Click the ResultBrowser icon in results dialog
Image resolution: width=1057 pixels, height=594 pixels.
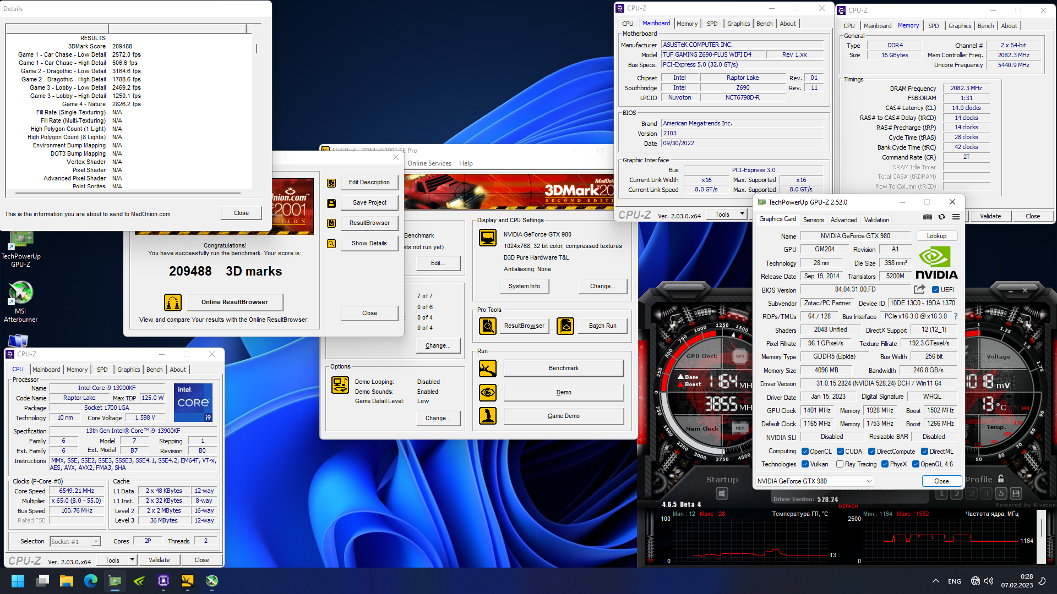pos(331,223)
